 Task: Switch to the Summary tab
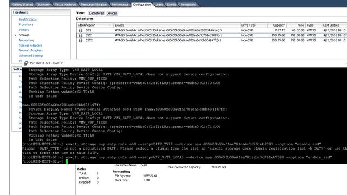[43, 5]
